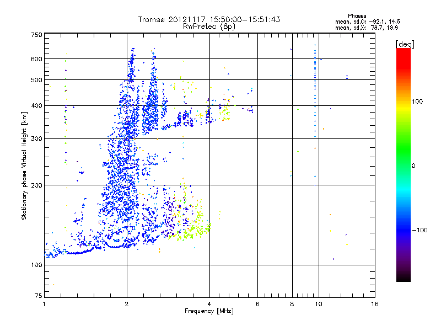Click the green section of the phase colorbar

point(404,149)
